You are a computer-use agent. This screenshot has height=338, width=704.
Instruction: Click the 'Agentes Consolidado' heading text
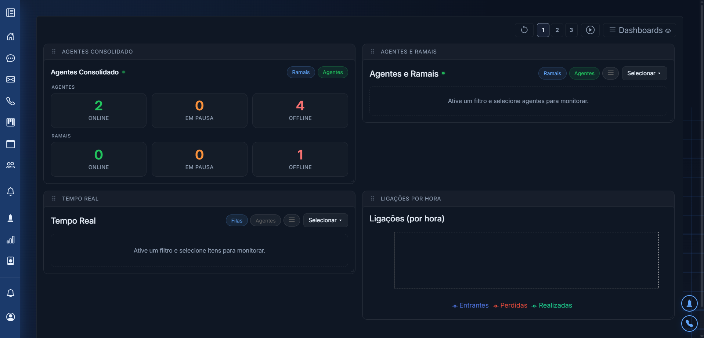84,72
